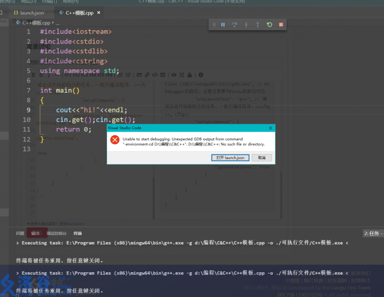Click the Step Into debug icon
The width and height of the screenshot is (384, 297).
(x=246, y=24)
